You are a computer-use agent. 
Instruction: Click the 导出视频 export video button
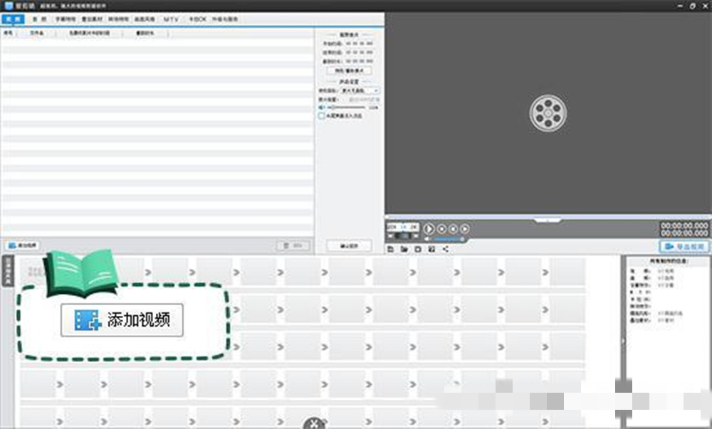click(684, 246)
